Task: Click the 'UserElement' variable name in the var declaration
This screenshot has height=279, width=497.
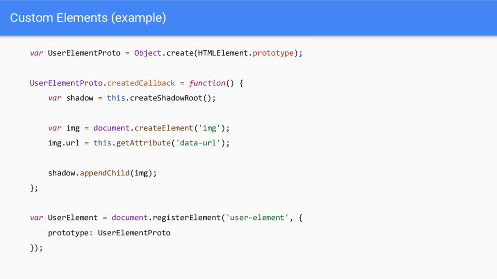Action: click(x=73, y=217)
